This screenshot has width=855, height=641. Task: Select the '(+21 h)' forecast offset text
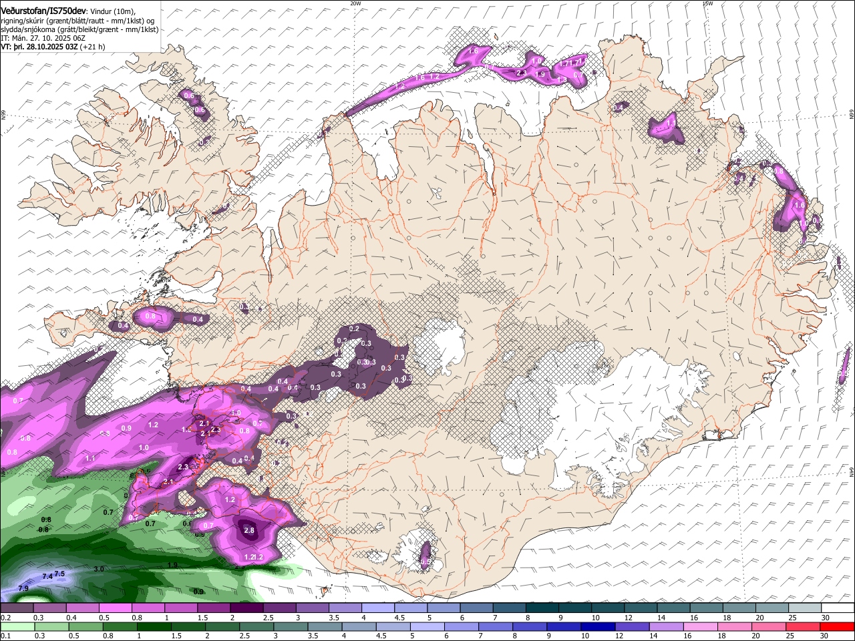[92, 47]
